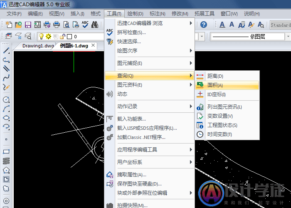Select the Ellipse drawing tool
Screen dimensions: 291x208
pyautogui.click(x=6, y=118)
